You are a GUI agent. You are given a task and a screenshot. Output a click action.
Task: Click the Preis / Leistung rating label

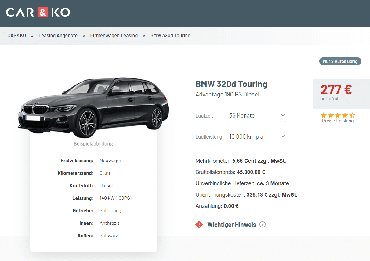338,121
